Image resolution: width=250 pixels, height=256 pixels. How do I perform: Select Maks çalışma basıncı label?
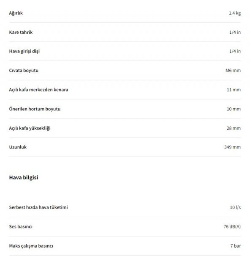coord(31,246)
